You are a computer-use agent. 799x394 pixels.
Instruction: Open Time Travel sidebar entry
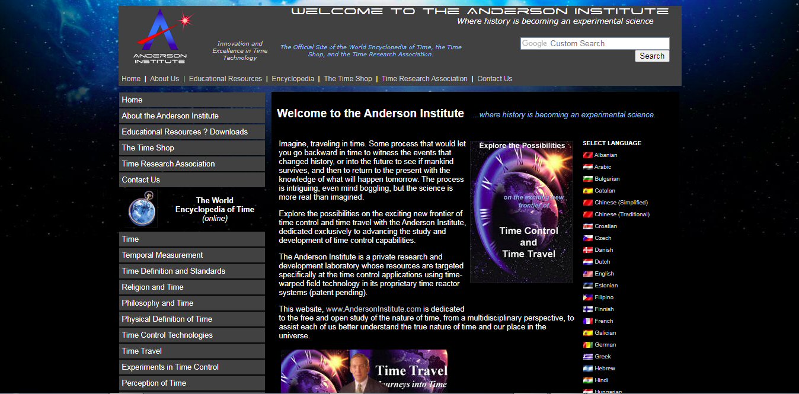point(192,351)
